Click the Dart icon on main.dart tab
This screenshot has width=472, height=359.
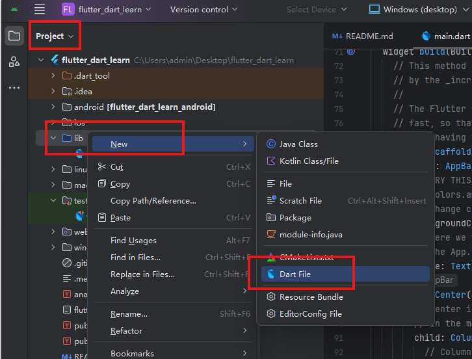click(426, 36)
